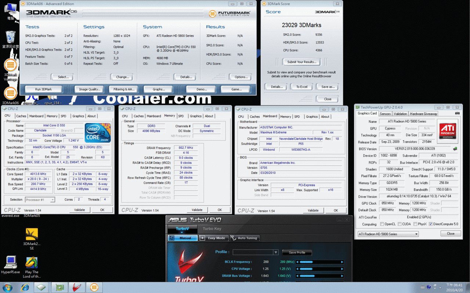This screenshot has width=470, height=293.
Task: Click the To Excel button
Action: [301, 87]
